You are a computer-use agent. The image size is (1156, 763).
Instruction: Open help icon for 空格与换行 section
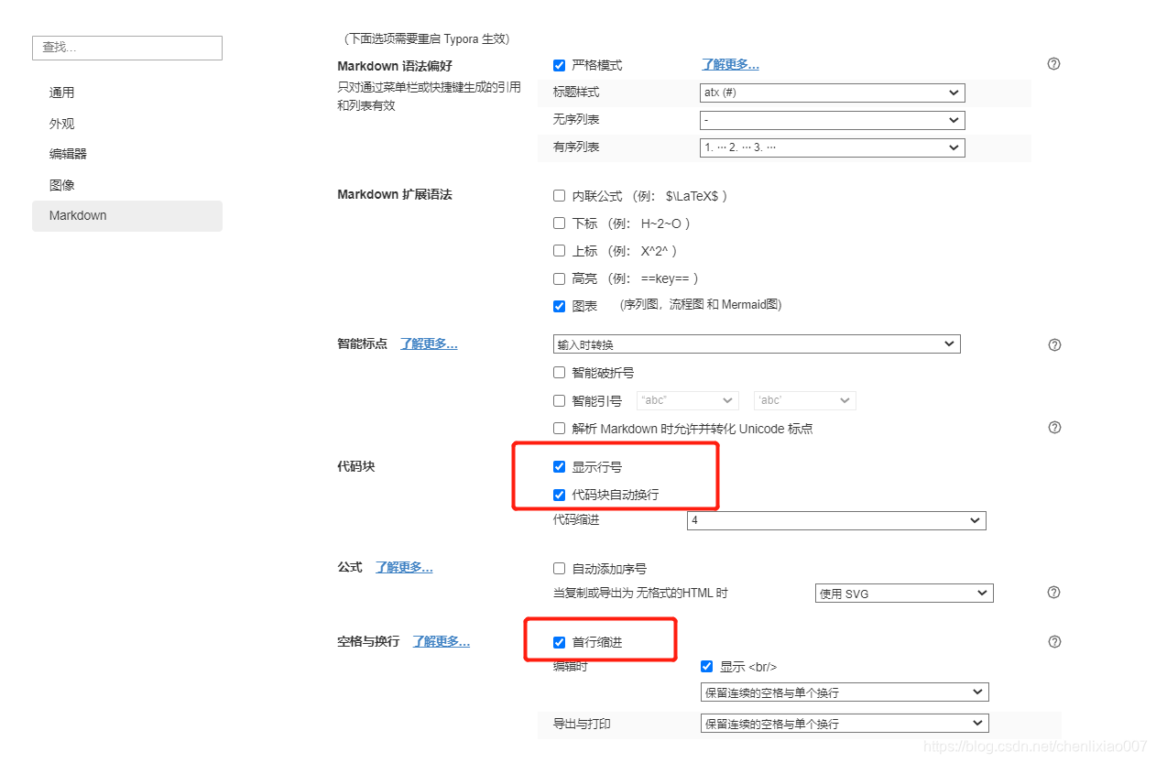[x=1053, y=641]
